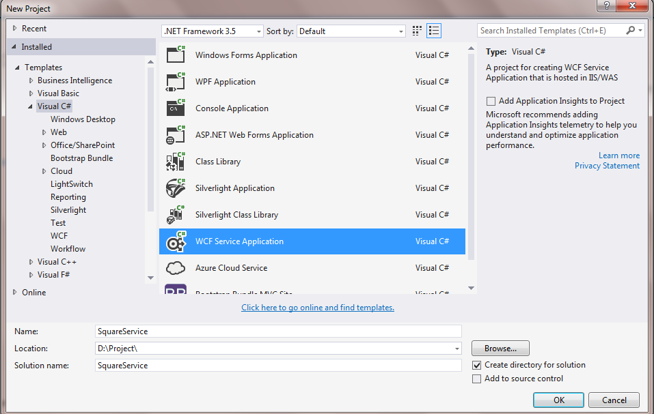Click the Silverlight Class Library icon
This screenshot has width=654, height=414.
point(176,215)
